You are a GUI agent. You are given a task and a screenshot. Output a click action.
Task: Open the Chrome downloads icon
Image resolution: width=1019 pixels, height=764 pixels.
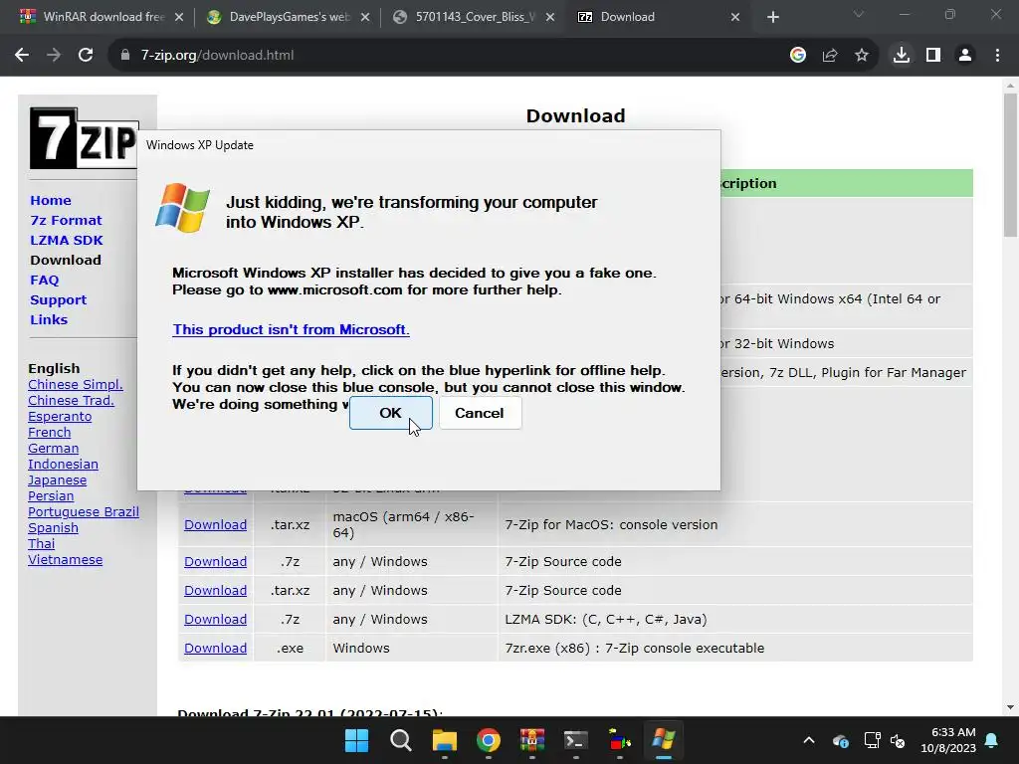pyautogui.click(x=902, y=56)
